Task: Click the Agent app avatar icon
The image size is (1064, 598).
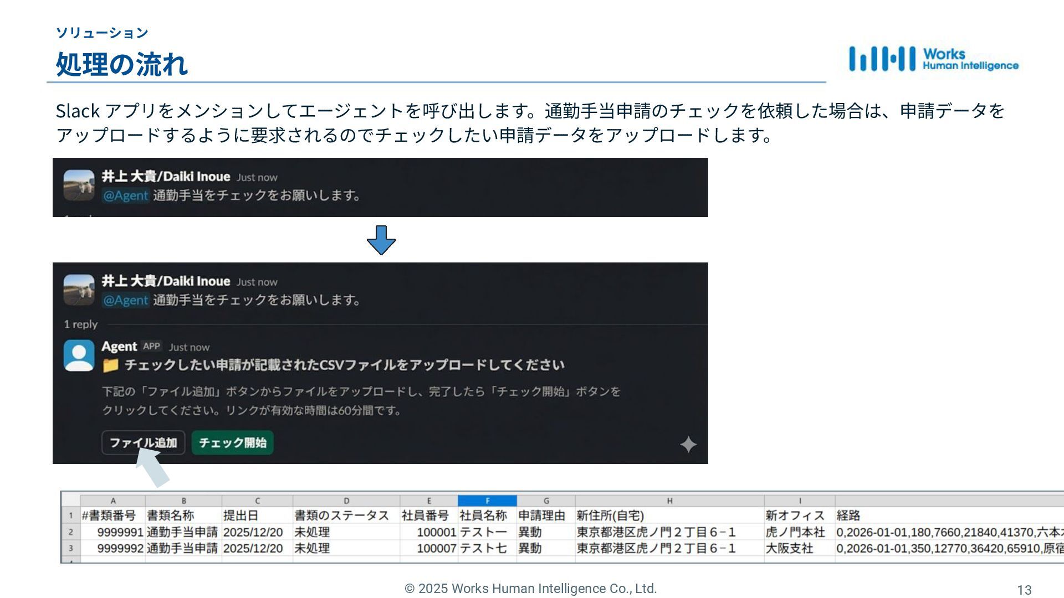Action: [79, 355]
